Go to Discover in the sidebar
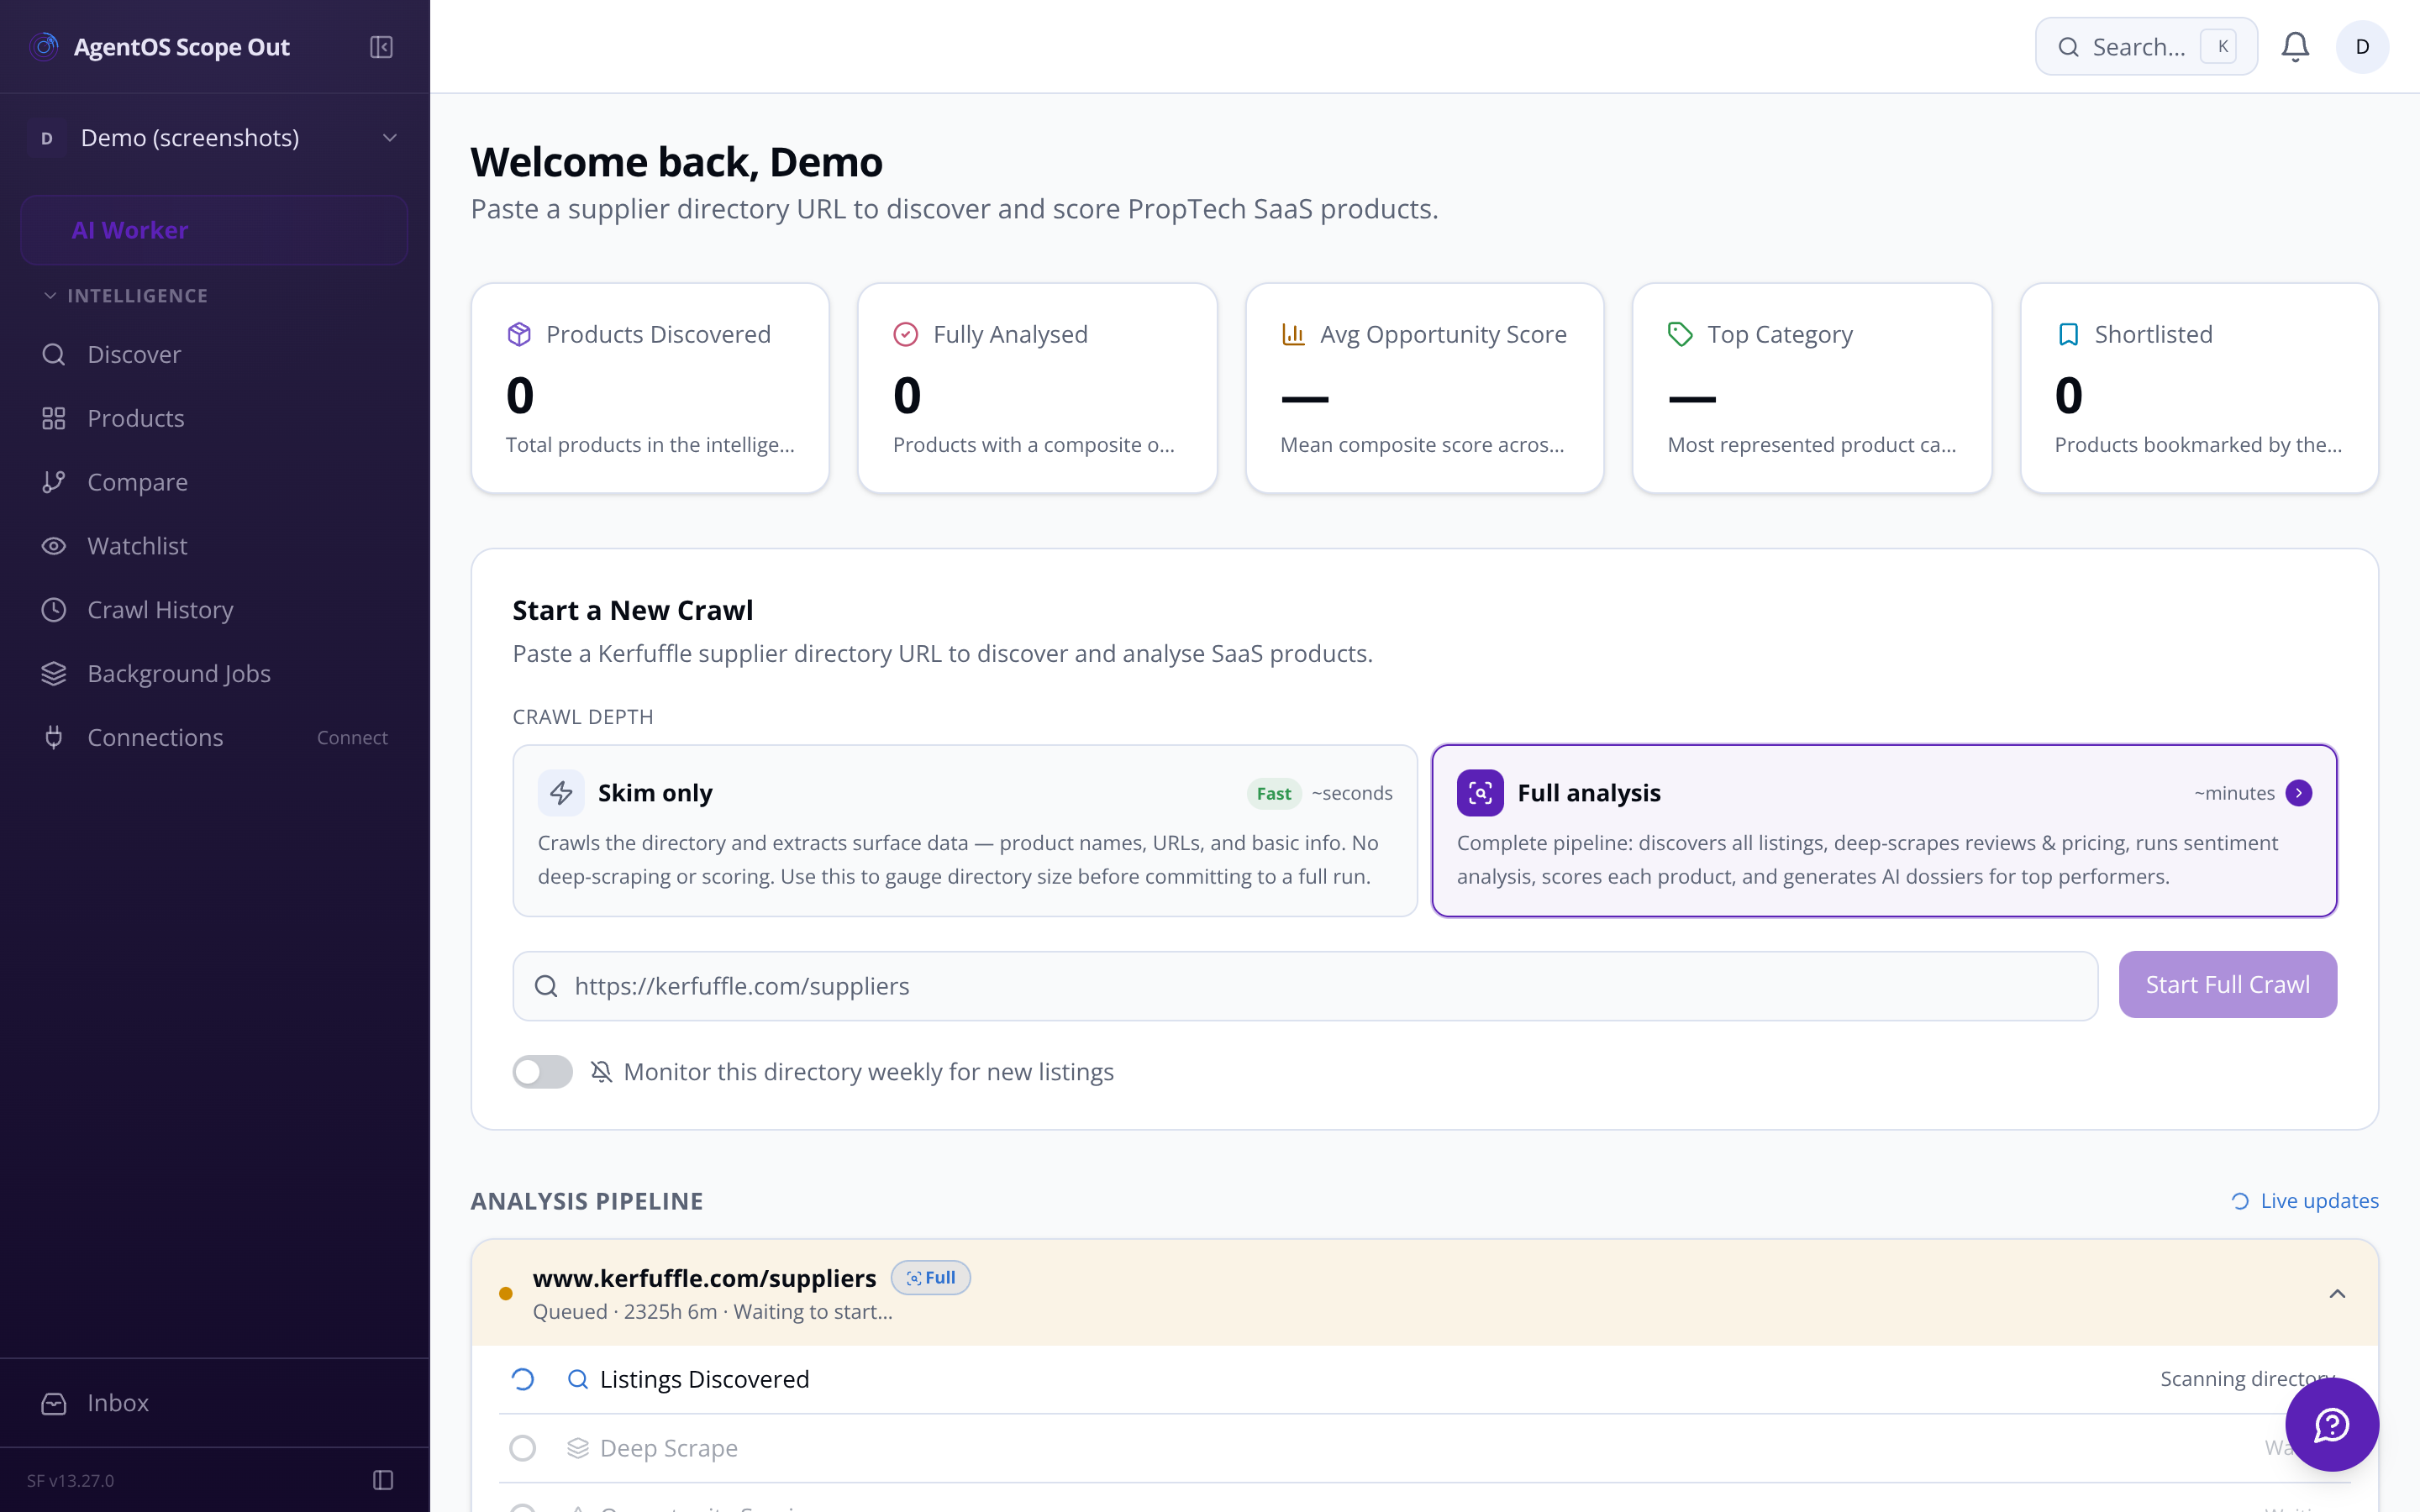Image resolution: width=2420 pixels, height=1512 pixels. point(214,354)
